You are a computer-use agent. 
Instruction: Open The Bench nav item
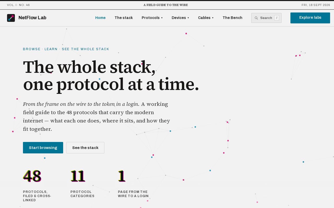pyautogui.click(x=232, y=18)
